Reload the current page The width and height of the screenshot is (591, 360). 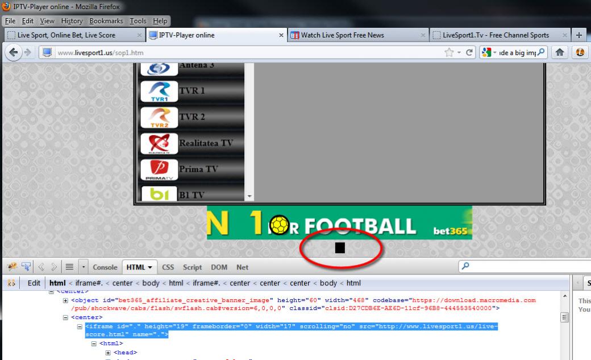pos(469,52)
